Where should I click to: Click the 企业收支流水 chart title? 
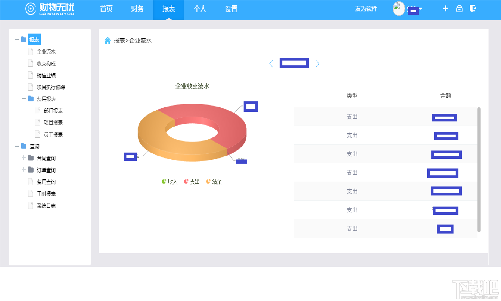192,86
